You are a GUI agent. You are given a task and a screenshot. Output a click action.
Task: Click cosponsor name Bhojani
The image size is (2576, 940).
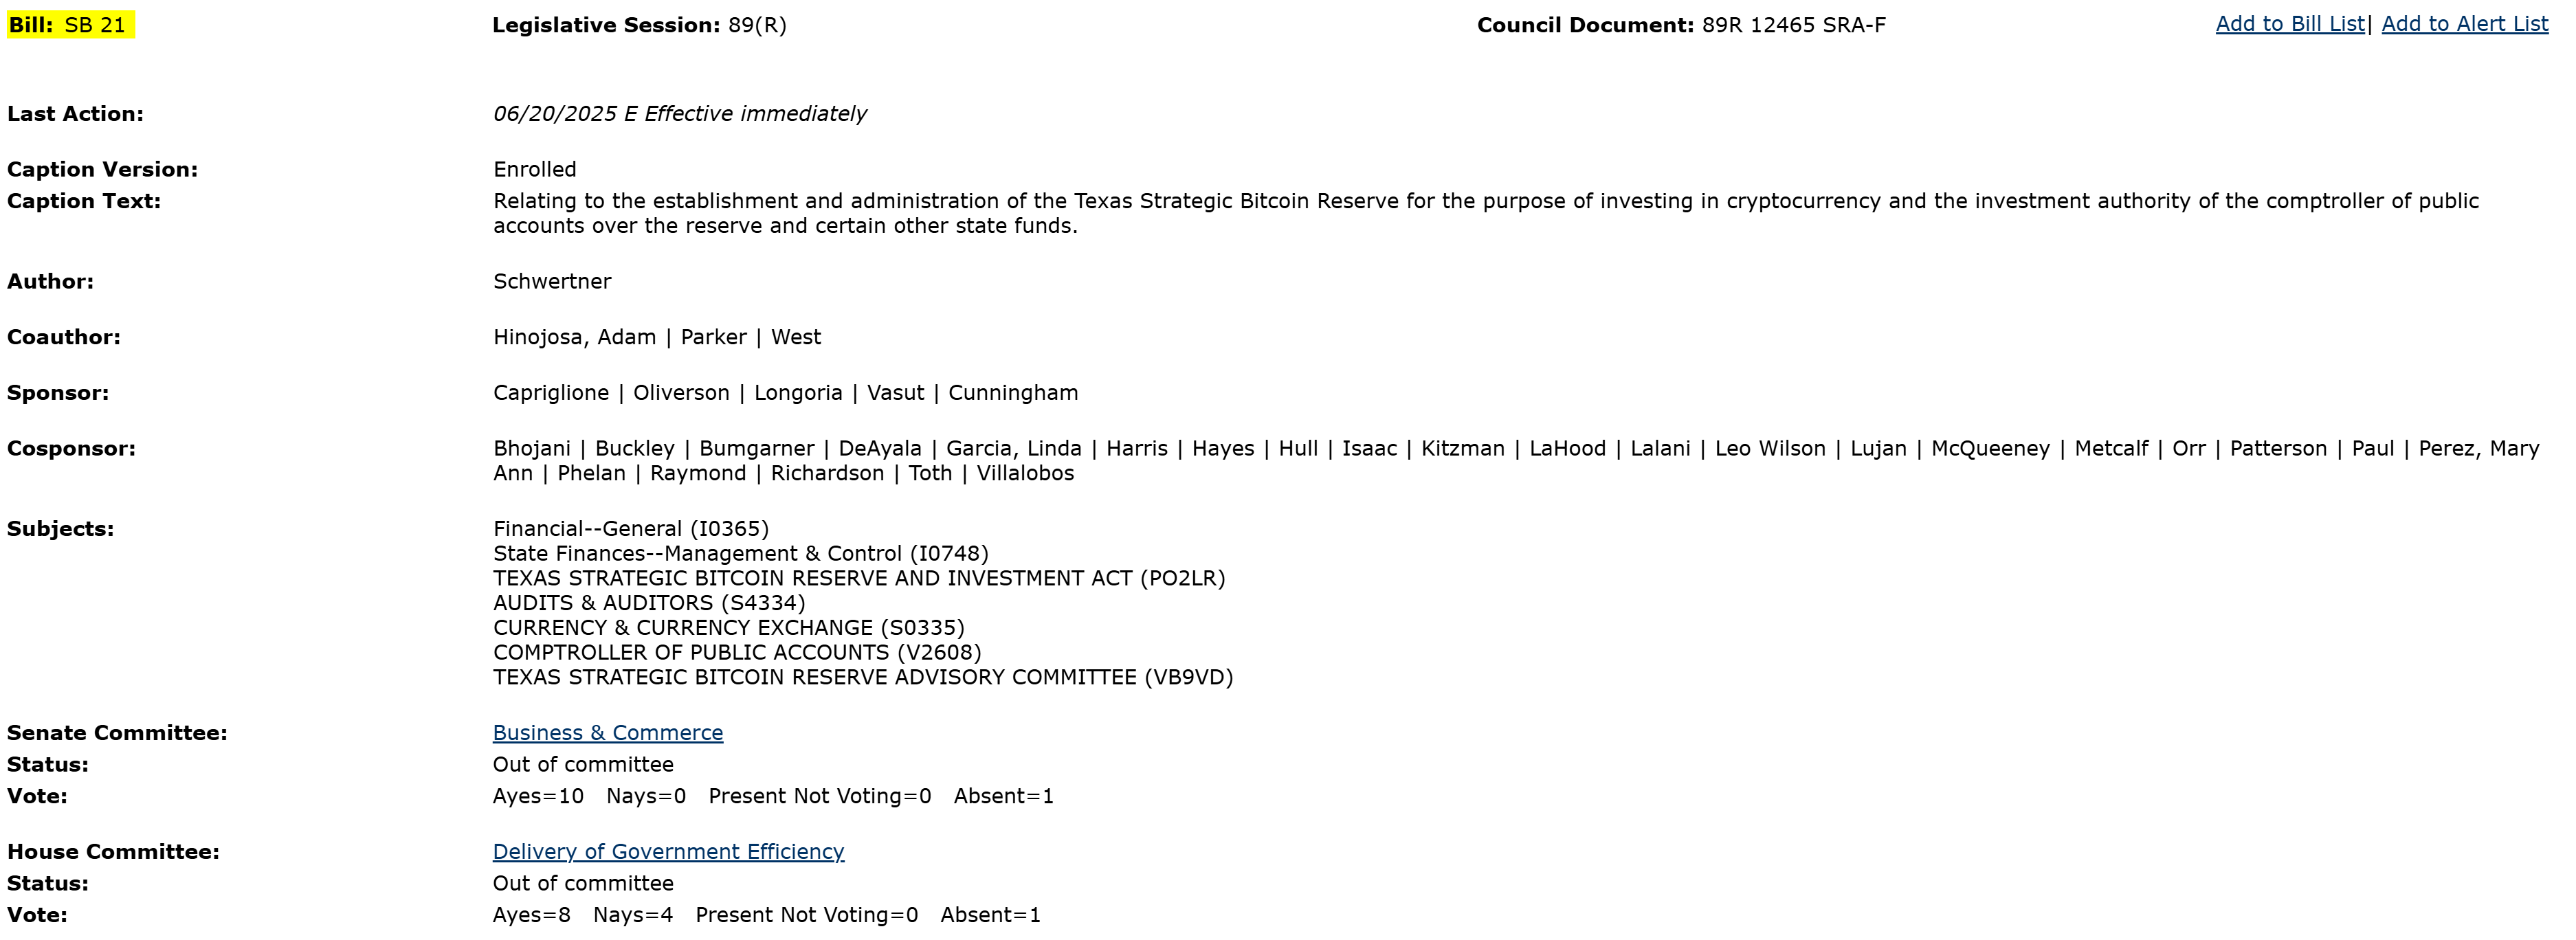point(532,449)
